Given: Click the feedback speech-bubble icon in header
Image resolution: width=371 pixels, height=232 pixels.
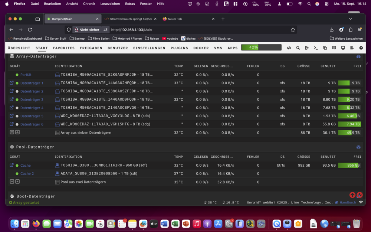Looking at the screenshot, I should pyautogui.click(x=334, y=48).
